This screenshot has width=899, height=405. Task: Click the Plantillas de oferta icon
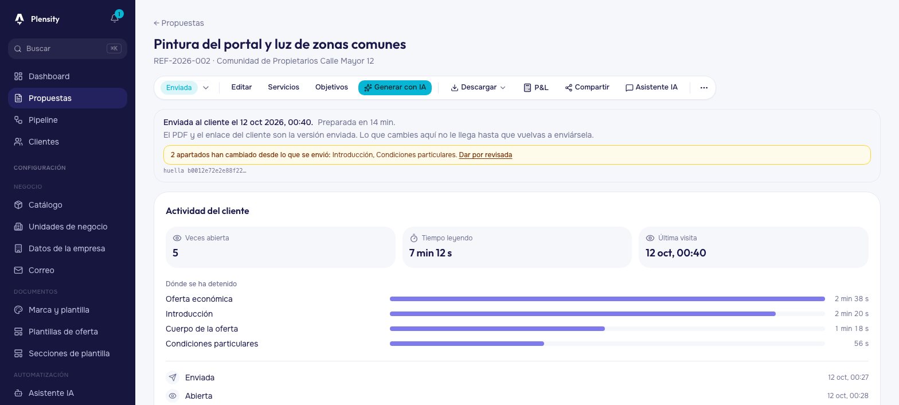18,332
